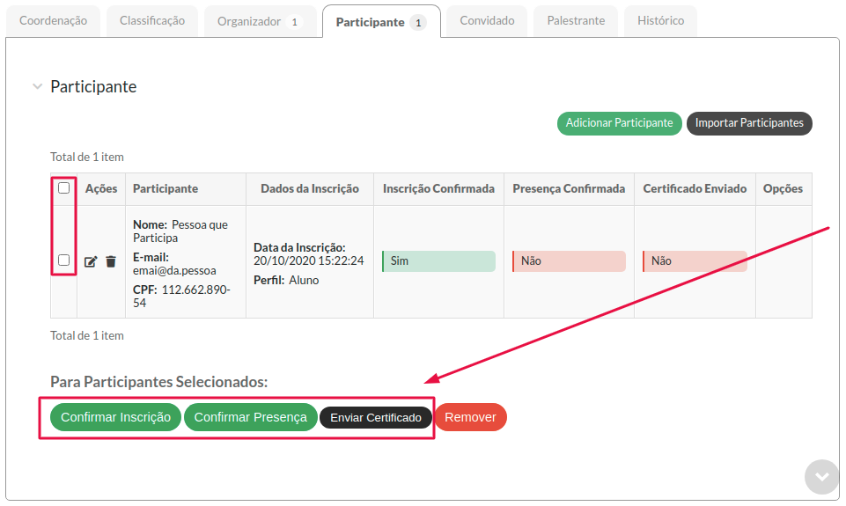This screenshot has height=506, width=846.
Task: Click 'Total de 1 item' above the table
Action: click(87, 157)
